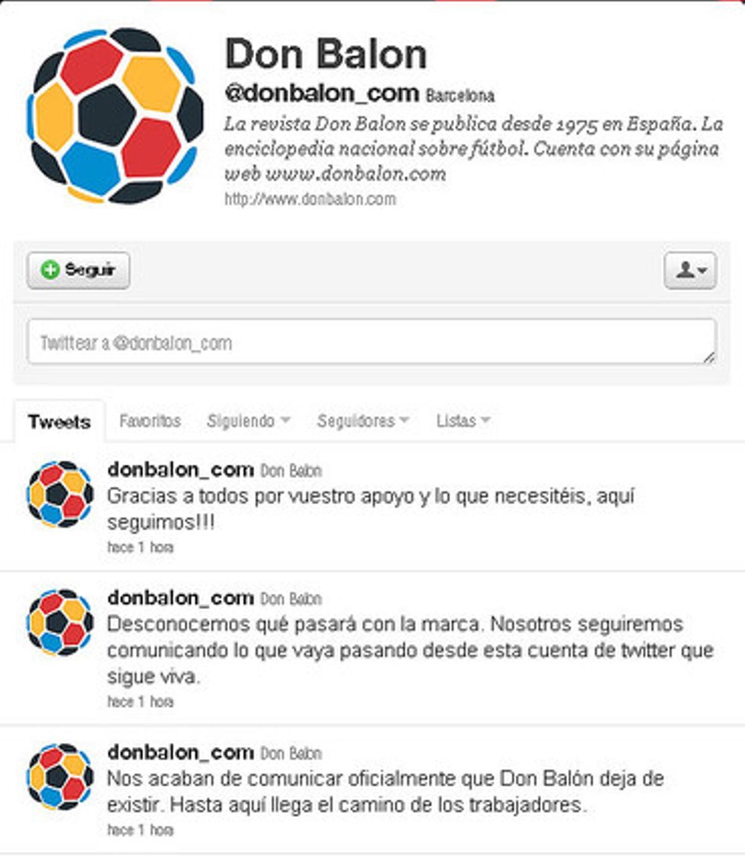Click the avatar beside the 'Nos acaban' tweet
The image size is (745, 859).
pyautogui.click(x=60, y=777)
